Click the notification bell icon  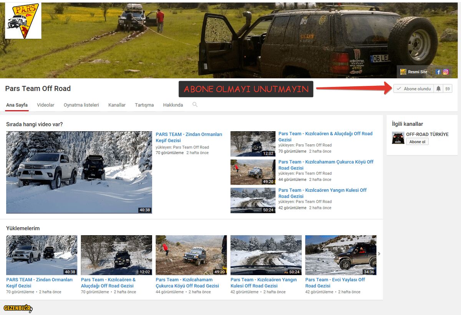[x=438, y=89]
